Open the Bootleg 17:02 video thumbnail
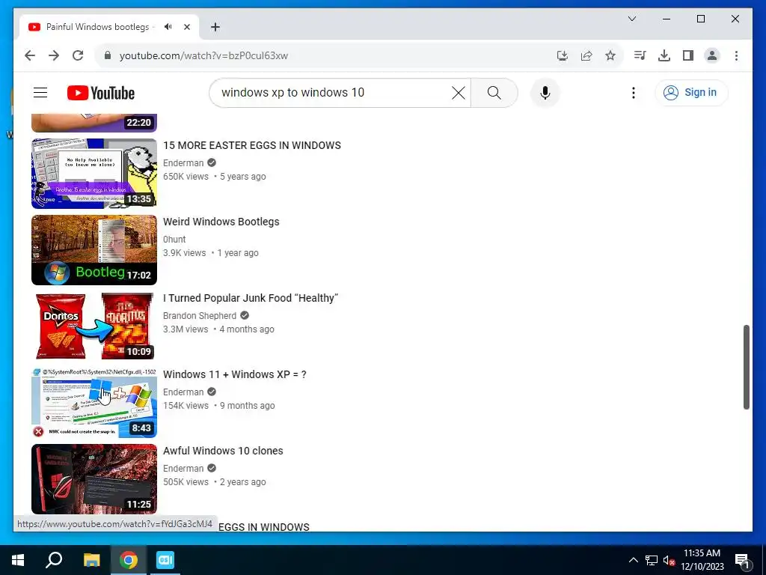 click(94, 250)
